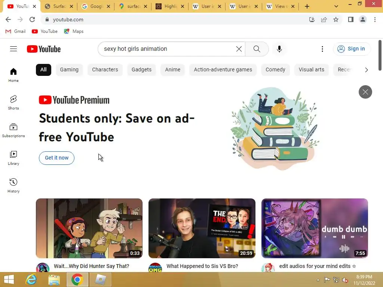383x287 pixels.
Task: Open the Maps bookmark
Action: [74, 31]
